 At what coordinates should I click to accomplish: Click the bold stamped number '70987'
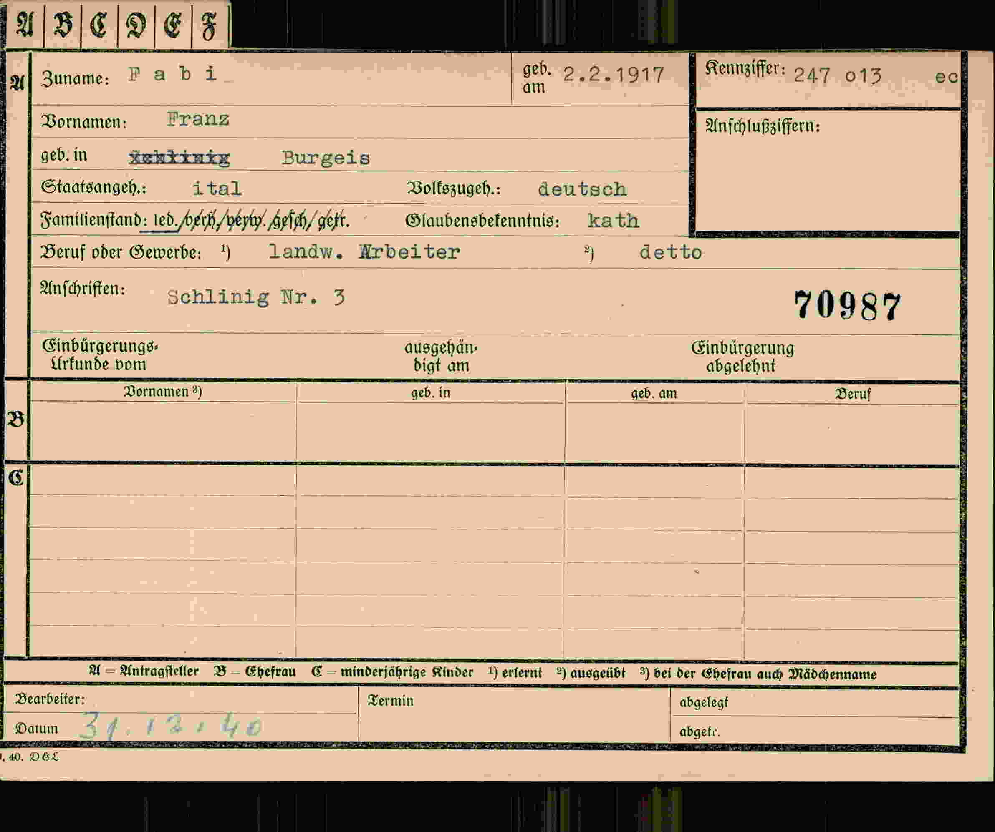tap(847, 306)
